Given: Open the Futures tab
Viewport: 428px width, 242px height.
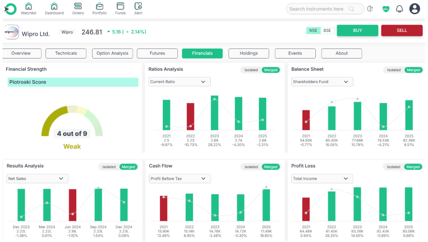Looking at the screenshot, I should [157, 53].
